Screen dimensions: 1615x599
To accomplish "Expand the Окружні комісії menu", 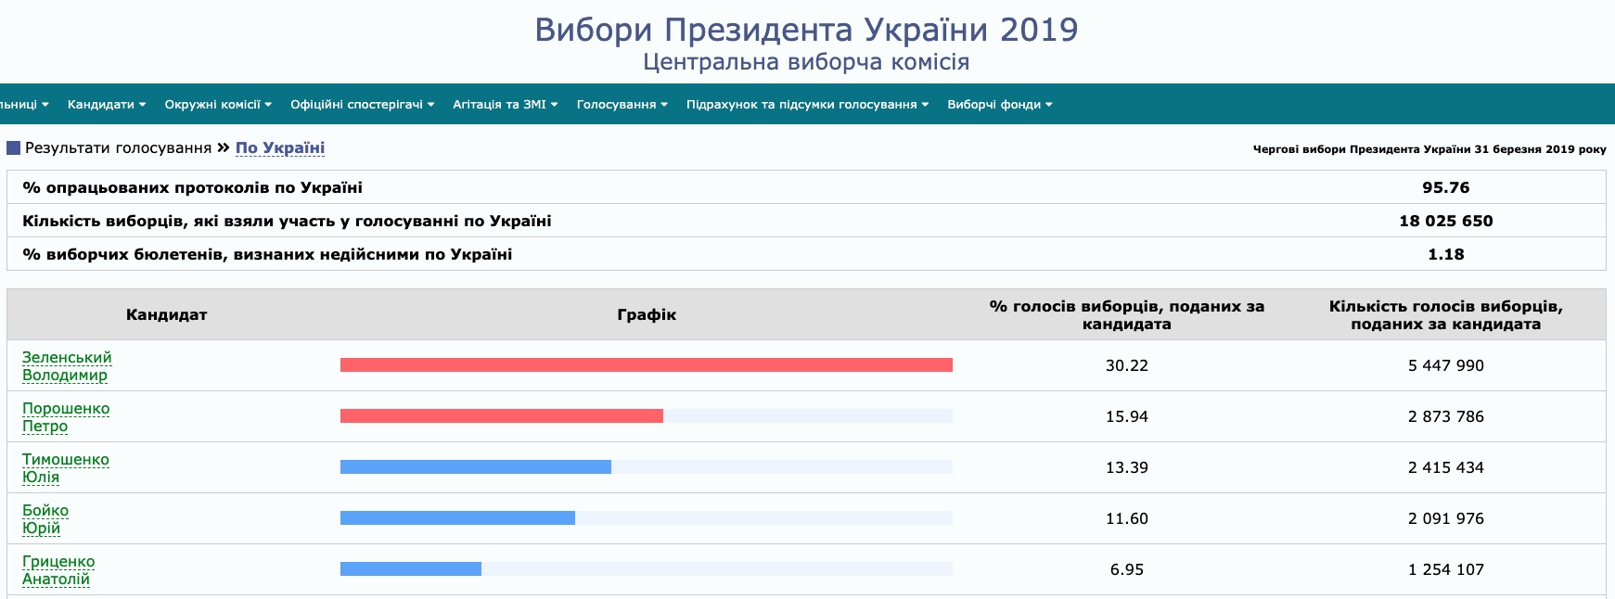I will [218, 105].
